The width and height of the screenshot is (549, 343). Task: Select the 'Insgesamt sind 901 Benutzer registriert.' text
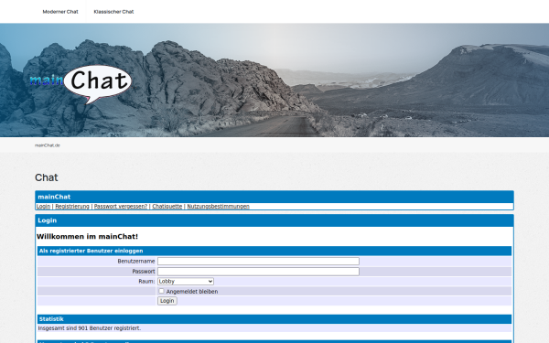90,328
